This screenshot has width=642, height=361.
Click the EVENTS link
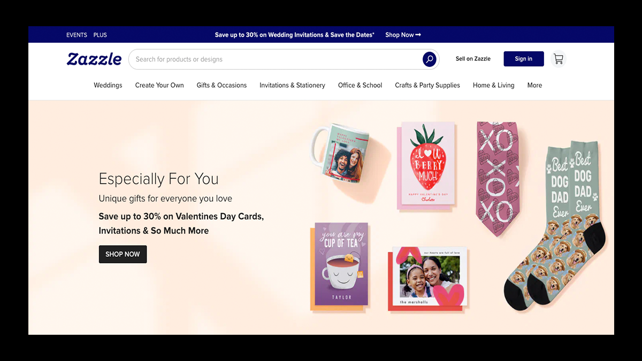[77, 35]
